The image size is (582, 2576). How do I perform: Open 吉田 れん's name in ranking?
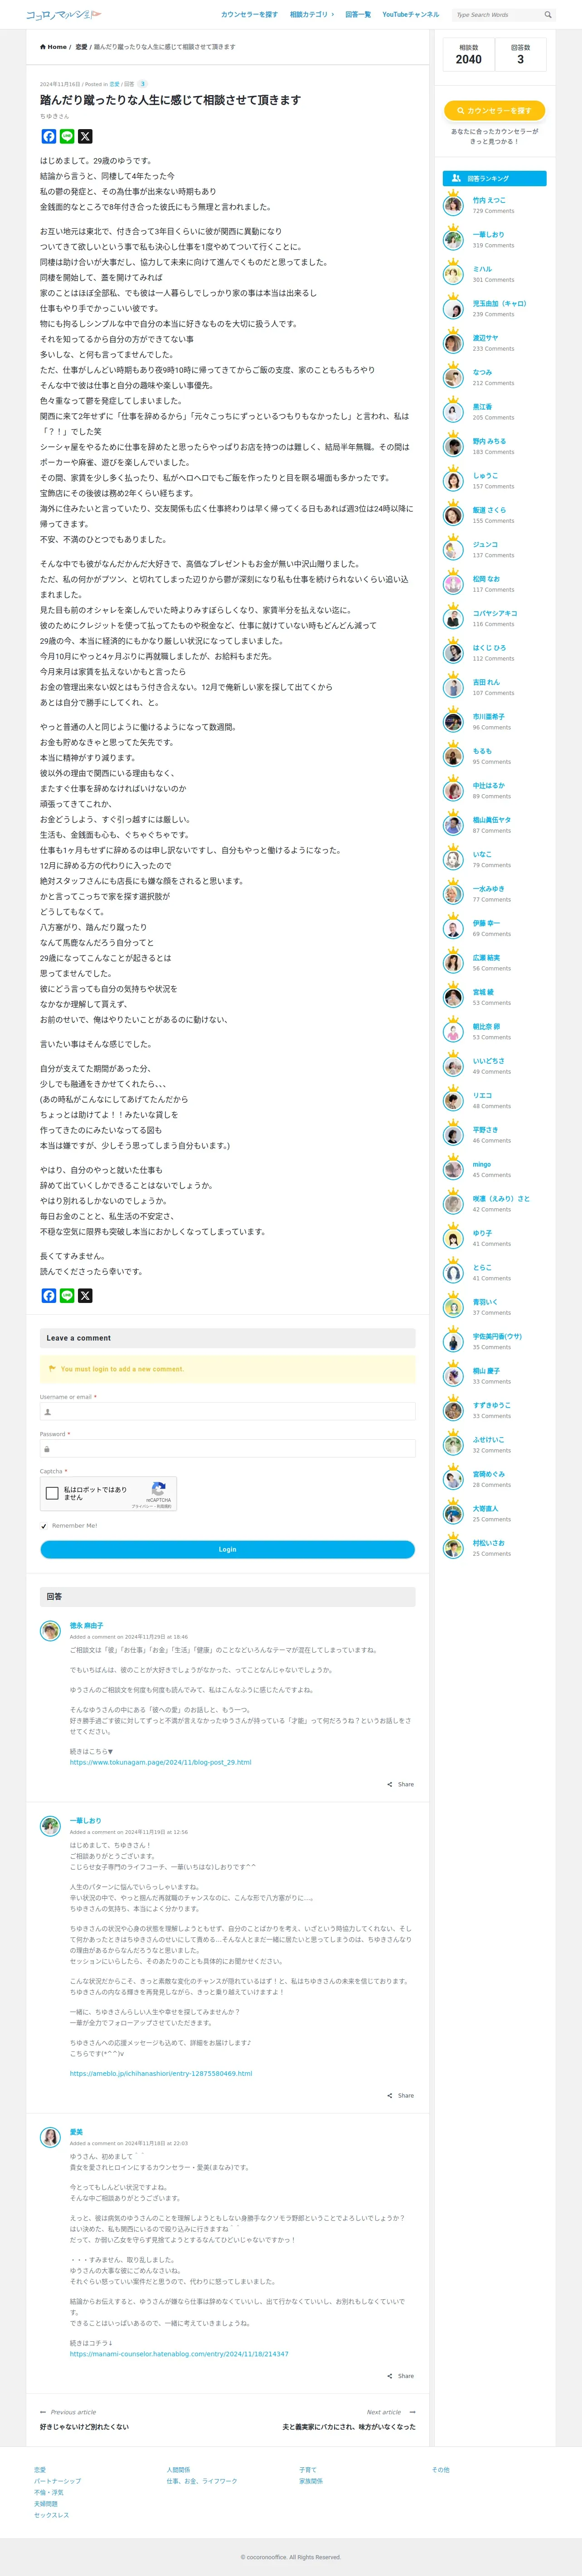pos(486,682)
